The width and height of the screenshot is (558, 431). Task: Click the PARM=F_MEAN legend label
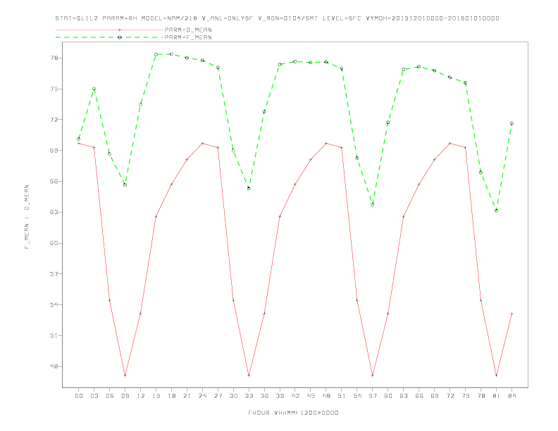tap(188, 37)
